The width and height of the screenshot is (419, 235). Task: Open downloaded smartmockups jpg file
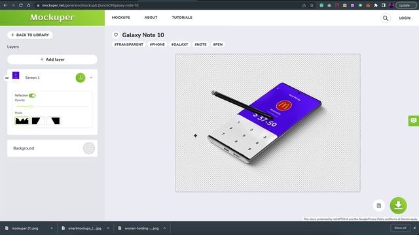(84, 228)
